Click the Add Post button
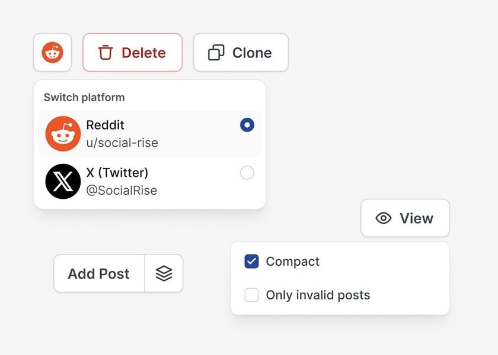This screenshot has height=355, width=498. pyautogui.click(x=98, y=273)
